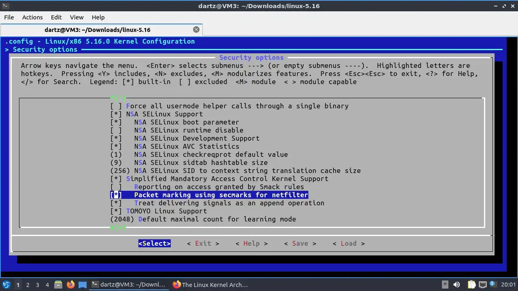Open the File menu
The image size is (518, 291).
coord(9,17)
